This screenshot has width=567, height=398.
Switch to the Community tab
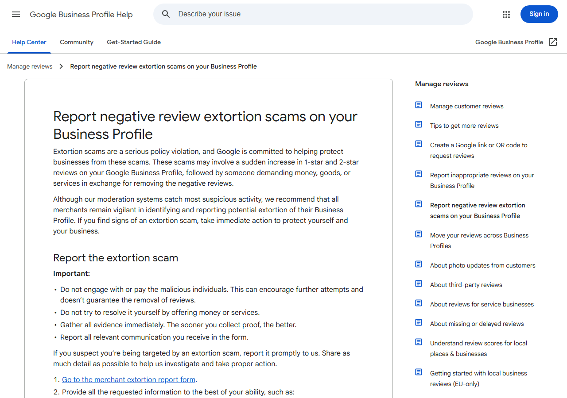pos(77,42)
